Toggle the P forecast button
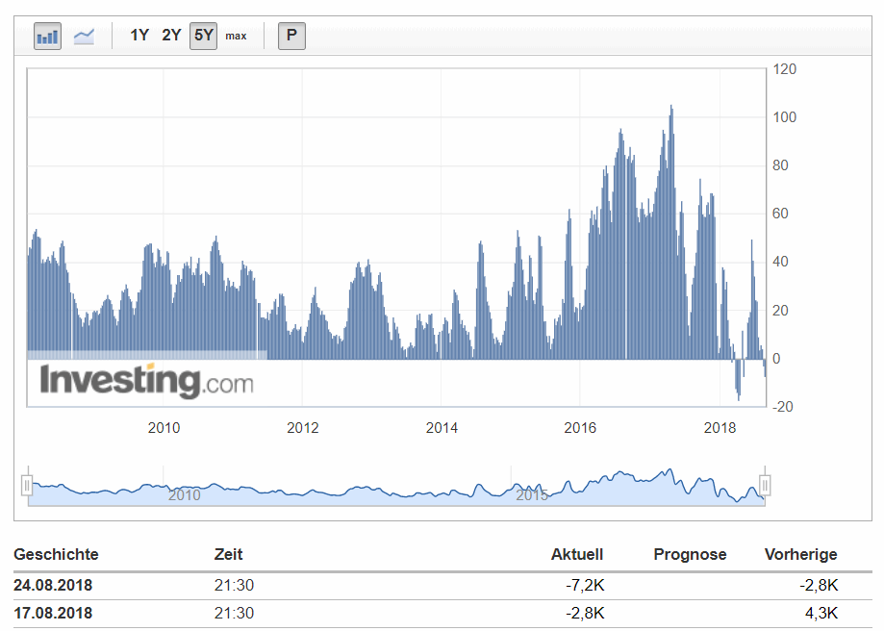 click(291, 37)
